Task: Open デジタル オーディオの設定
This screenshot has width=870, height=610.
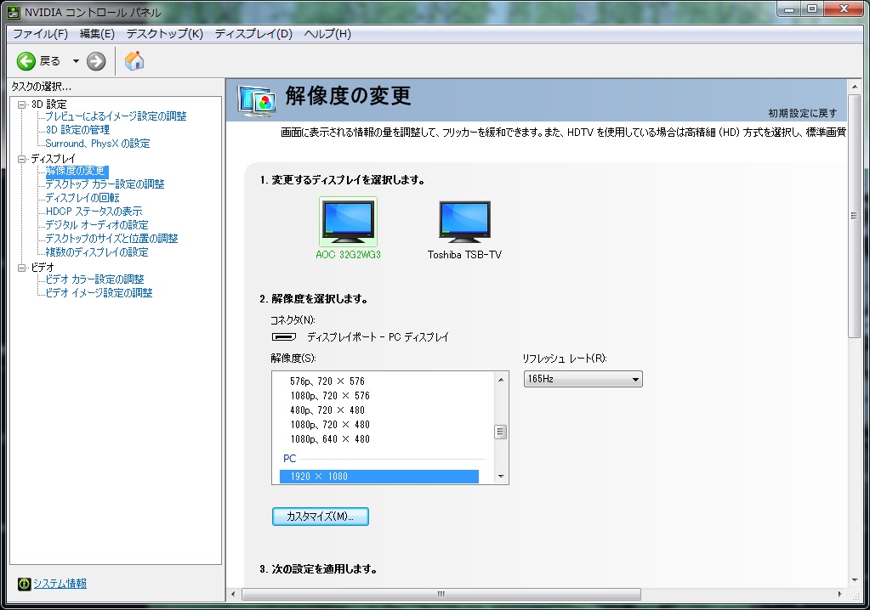Action: [x=97, y=225]
